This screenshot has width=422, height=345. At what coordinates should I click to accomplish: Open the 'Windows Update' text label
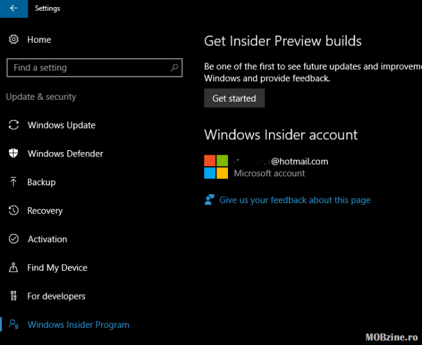(61, 125)
